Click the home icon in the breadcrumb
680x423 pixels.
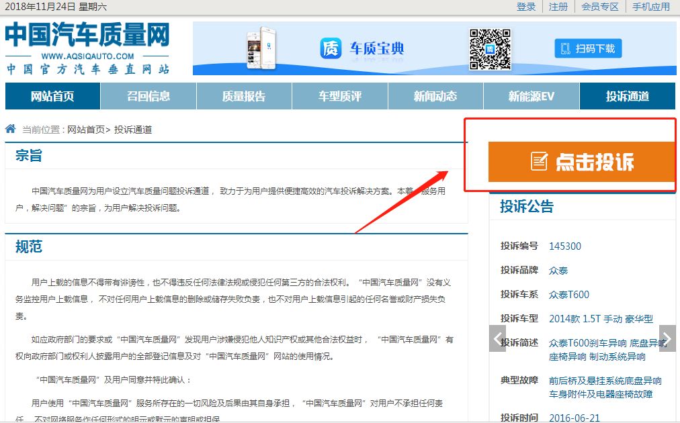pos(9,128)
